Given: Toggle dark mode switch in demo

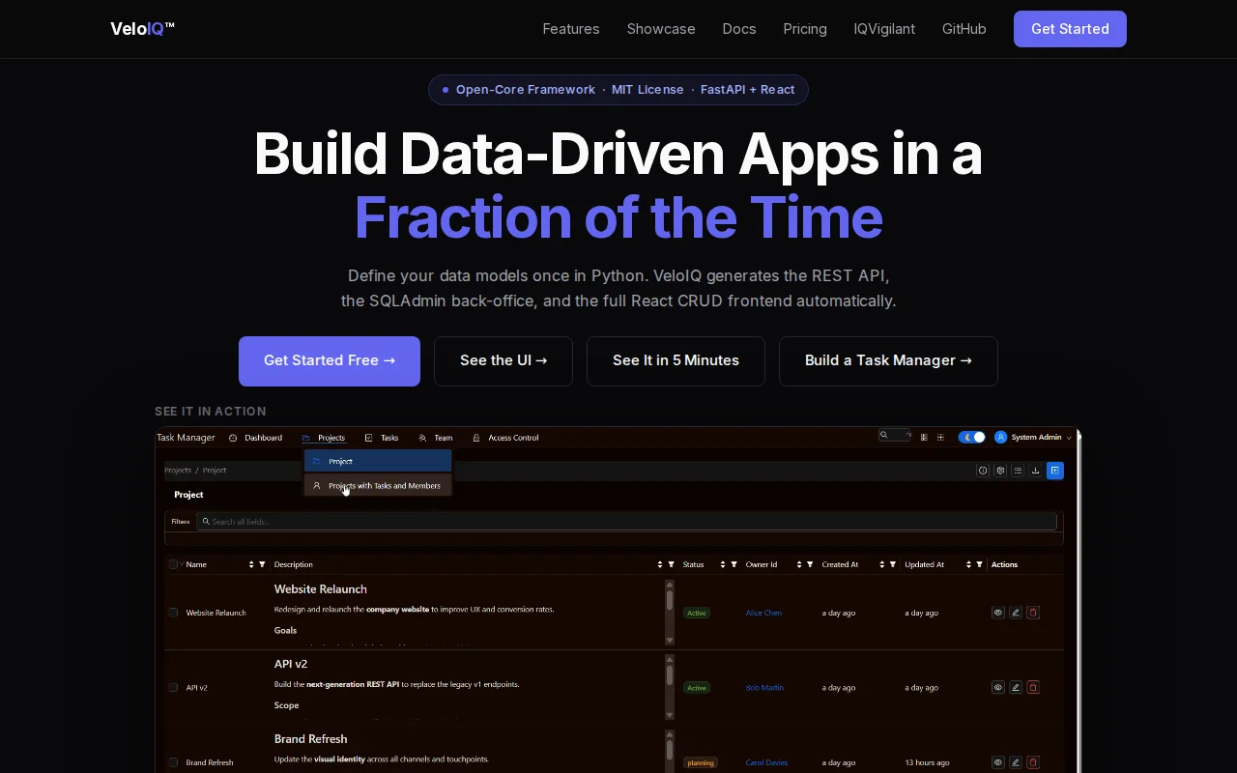Looking at the screenshot, I should [971, 438].
